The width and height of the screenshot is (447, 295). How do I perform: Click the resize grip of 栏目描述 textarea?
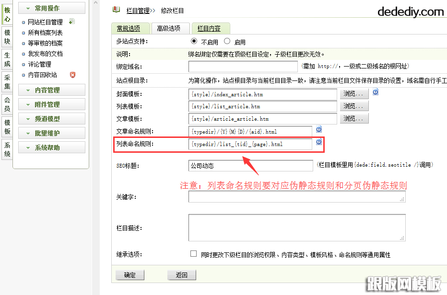point(403,238)
